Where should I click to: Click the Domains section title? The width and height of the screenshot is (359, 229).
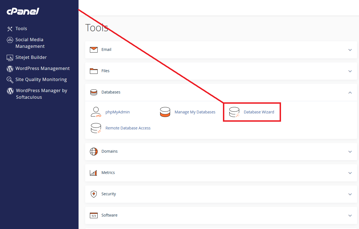pyautogui.click(x=110, y=152)
